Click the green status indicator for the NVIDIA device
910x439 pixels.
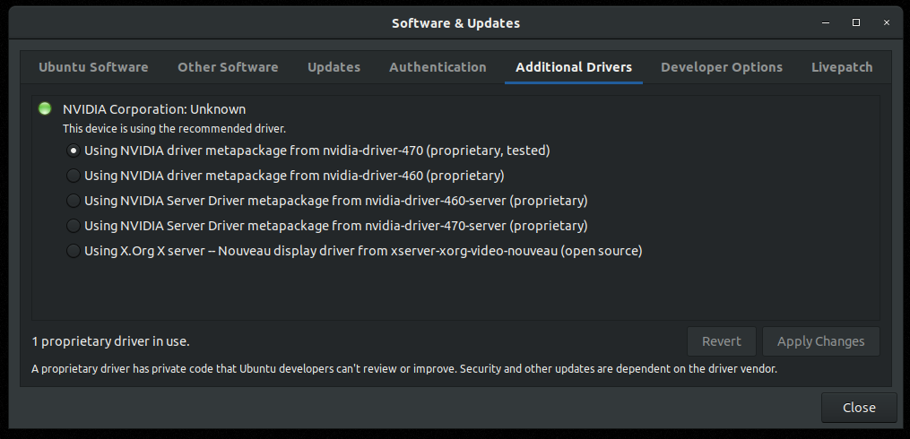coord(45,108)
